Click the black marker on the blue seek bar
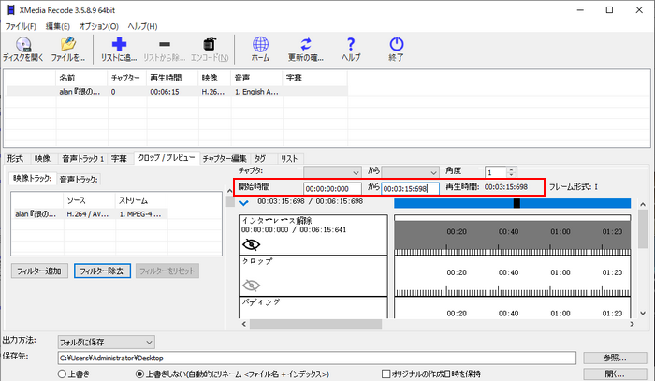The height and width of the screenshot is (381, 655). point(517,202)
